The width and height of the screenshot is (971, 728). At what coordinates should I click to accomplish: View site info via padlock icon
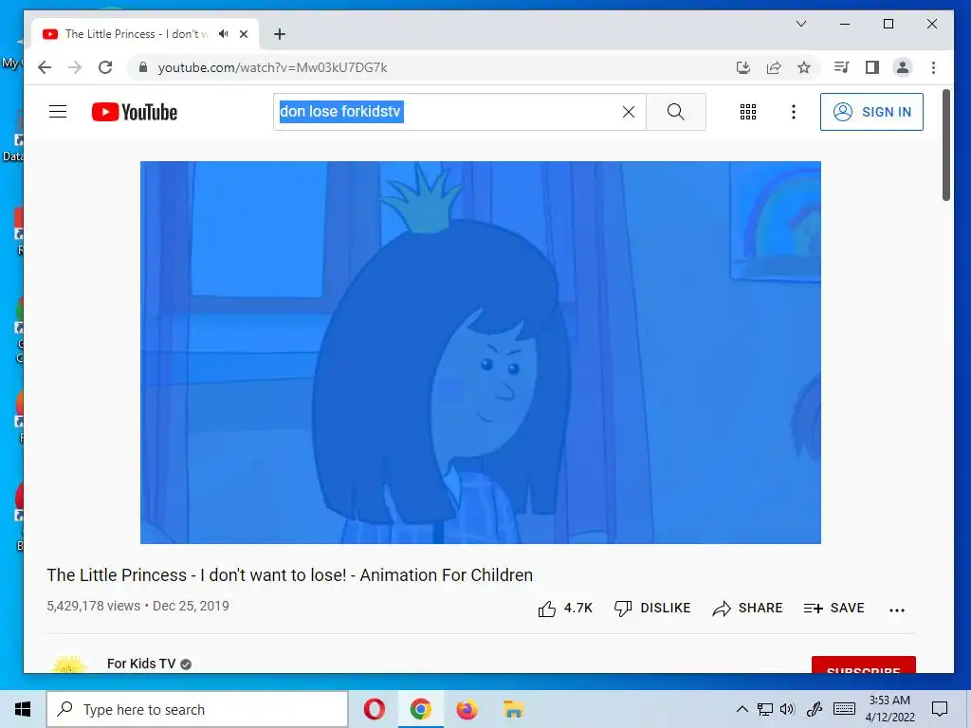pyautogui.click(x=143, y=67)
